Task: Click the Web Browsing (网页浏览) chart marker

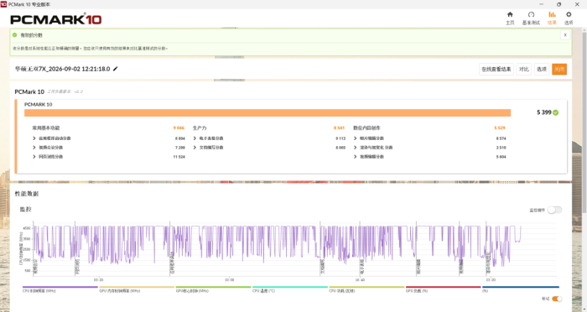Action: pyautogui.click(x=77, y=266)
